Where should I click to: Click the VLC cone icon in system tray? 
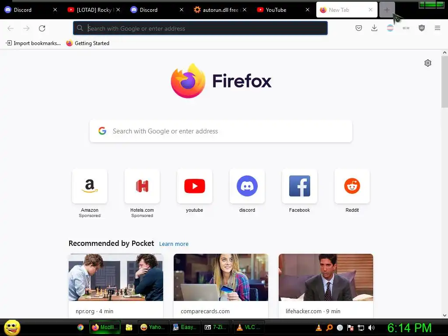(318, 328)
